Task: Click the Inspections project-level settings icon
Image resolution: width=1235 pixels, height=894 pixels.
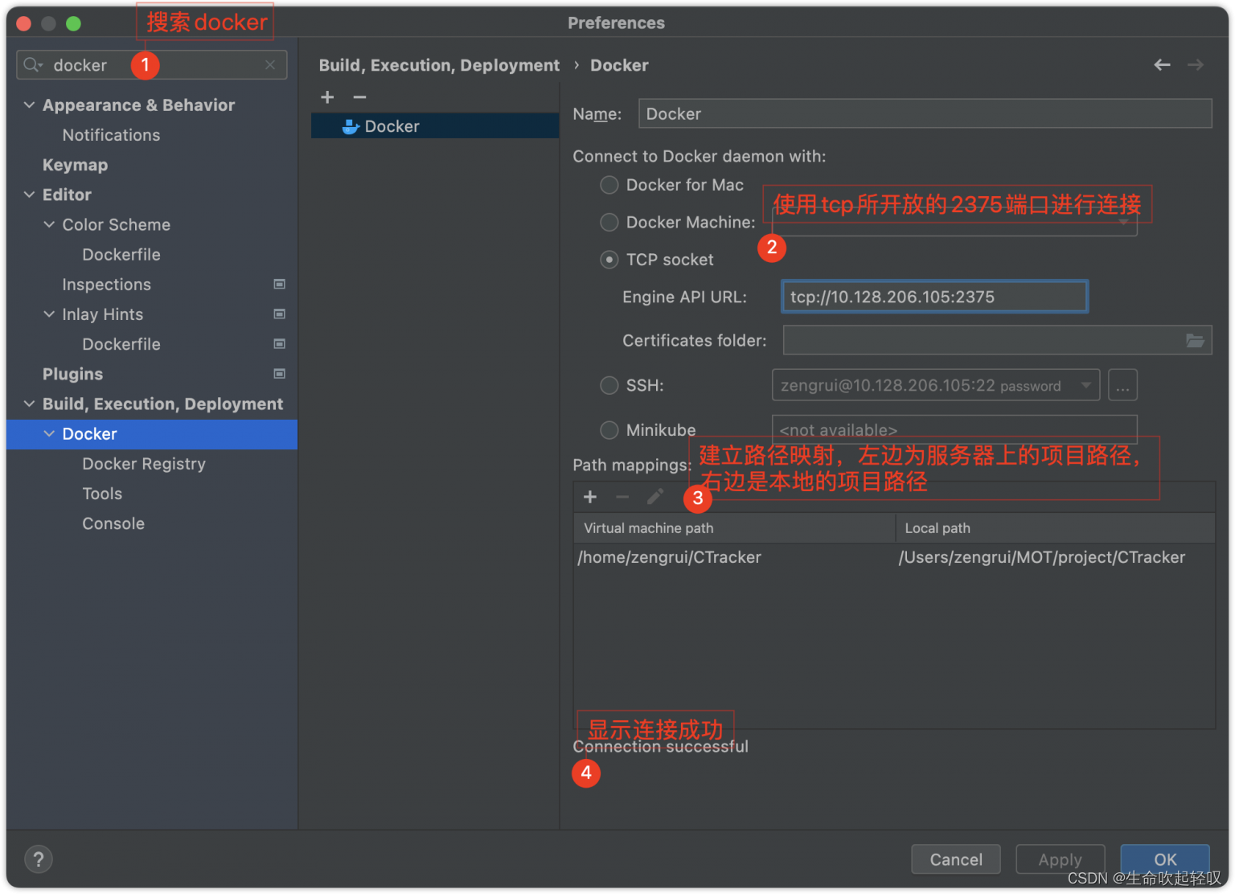Action: point(280,284)
